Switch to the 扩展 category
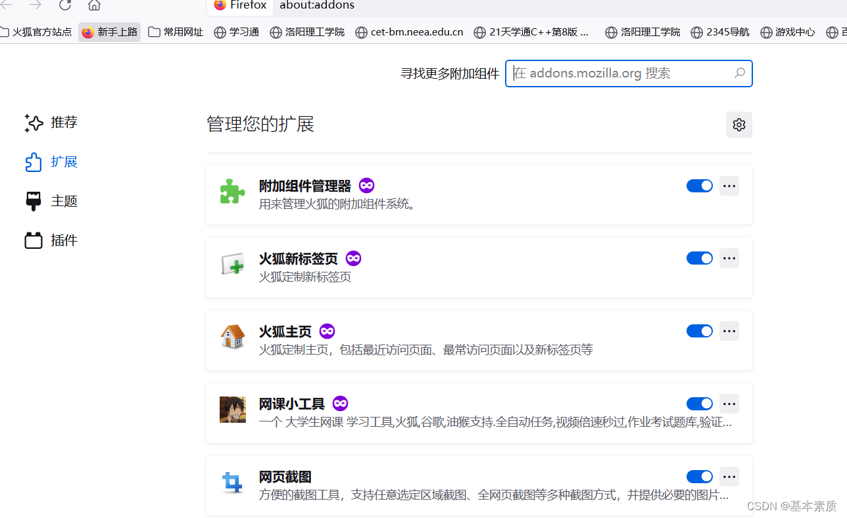847x518 pixels. pos(51,162)
